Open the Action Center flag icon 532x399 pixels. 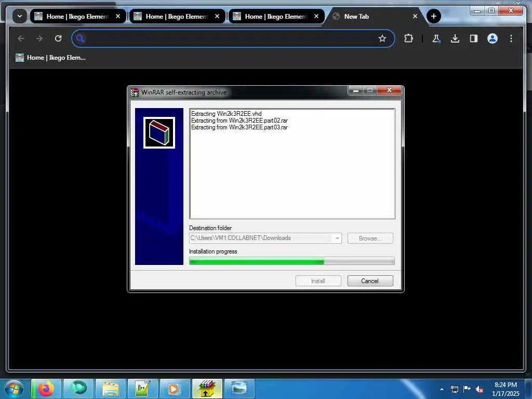pos(467,389)
